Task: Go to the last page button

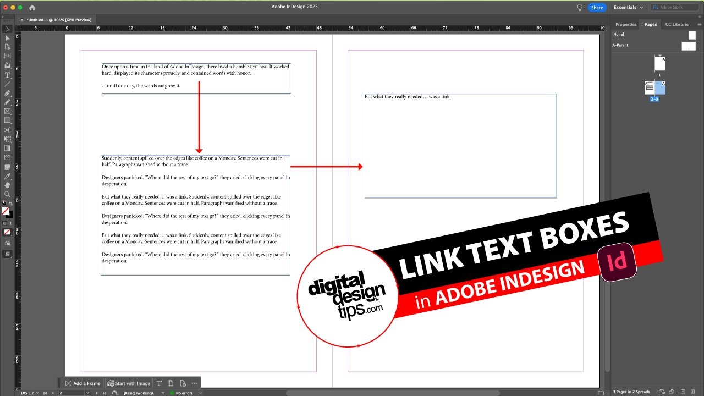Action: [104, 393]
